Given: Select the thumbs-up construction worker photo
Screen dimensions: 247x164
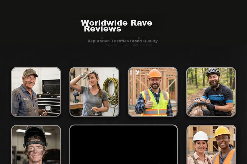Looking at the screenshot, I should pyautogui.click(x=153, y=92).
